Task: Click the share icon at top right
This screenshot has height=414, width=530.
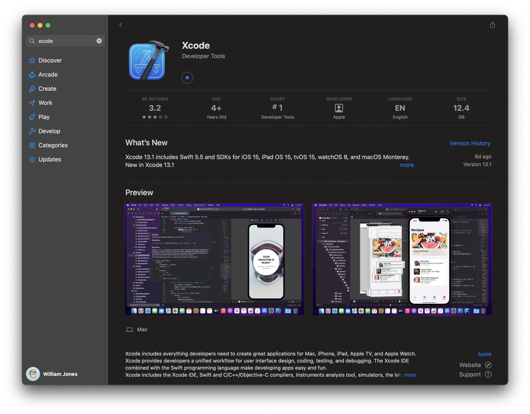Action: coord(492,25)
